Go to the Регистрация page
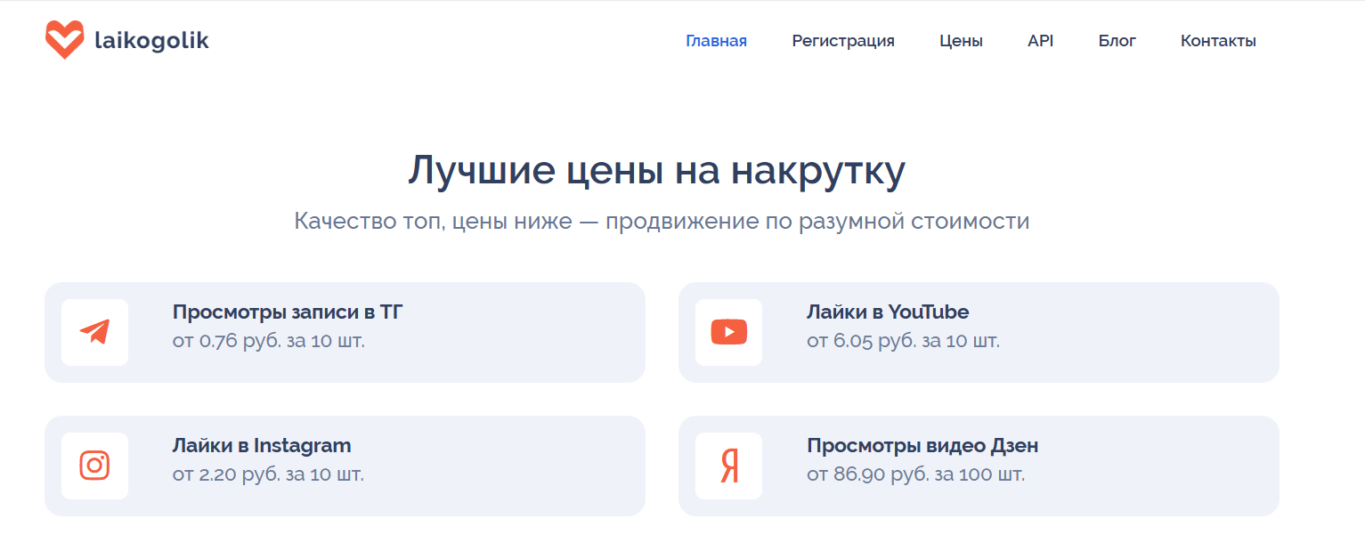The image size is (1365, 551). coord(843,41)
